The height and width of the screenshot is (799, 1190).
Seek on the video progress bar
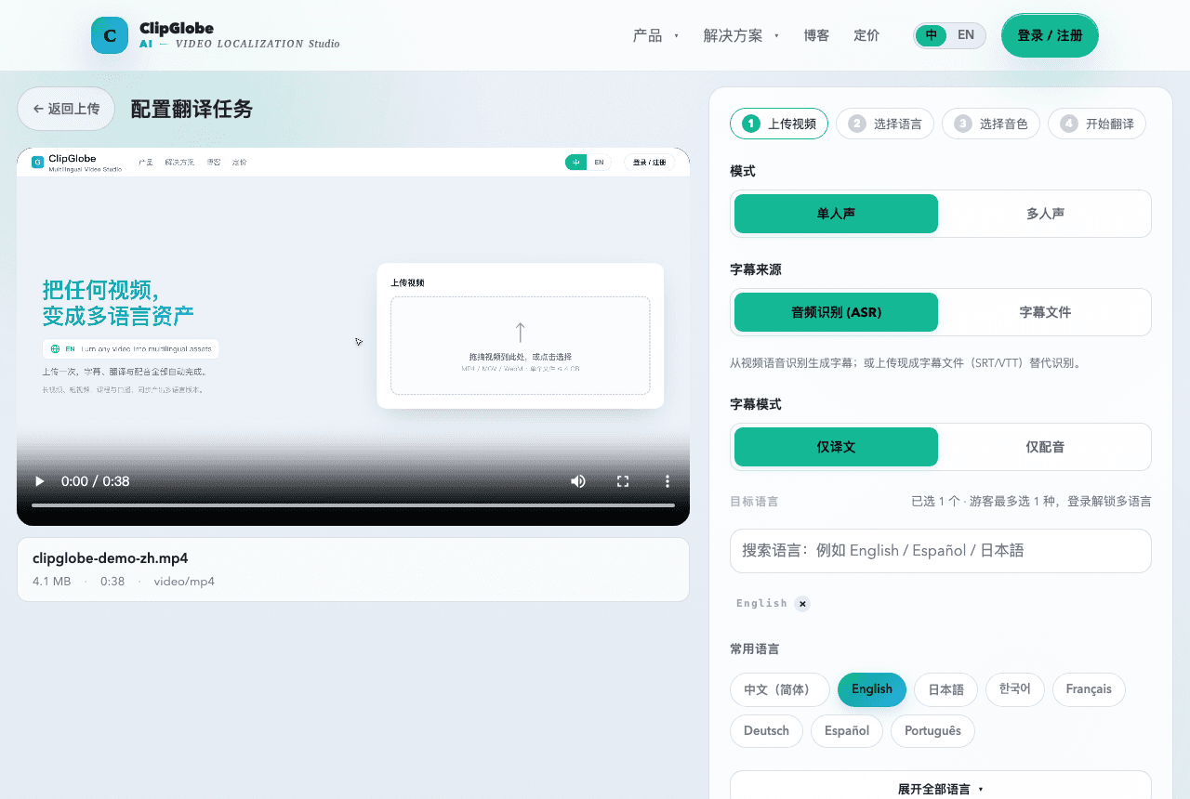click(353, 505)
